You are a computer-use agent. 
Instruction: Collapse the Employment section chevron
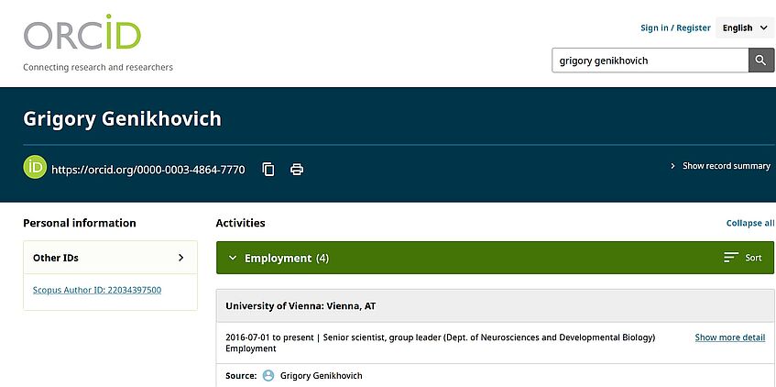click(x=233, y=258)
